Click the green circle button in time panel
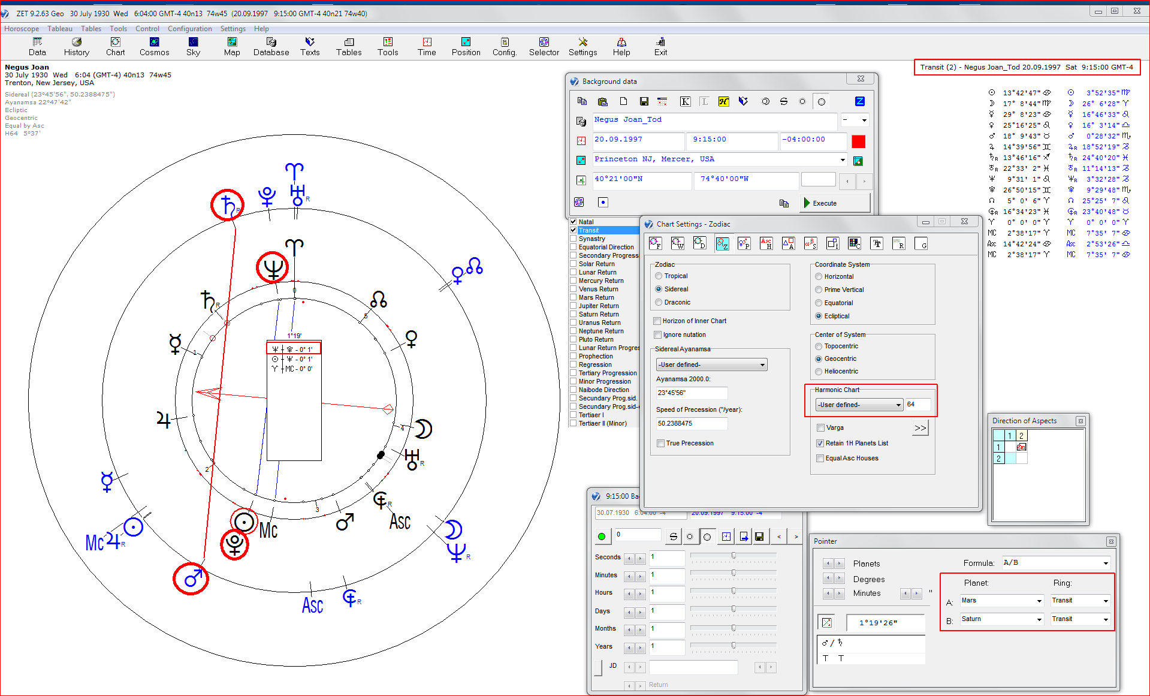The image size is (1150, 696). click(x=602, y=537)
